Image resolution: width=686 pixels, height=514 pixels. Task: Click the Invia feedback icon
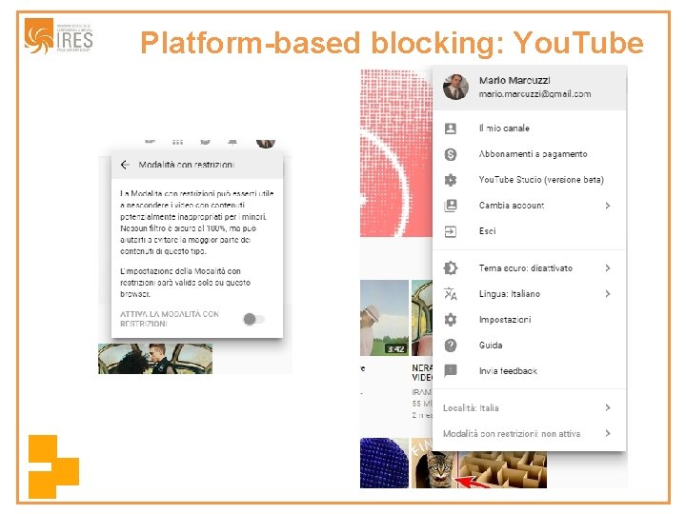[451, 371]
